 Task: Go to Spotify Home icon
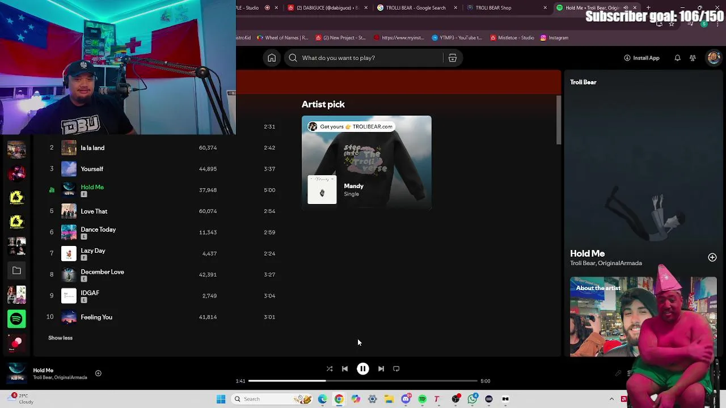[x=272, y=58]
